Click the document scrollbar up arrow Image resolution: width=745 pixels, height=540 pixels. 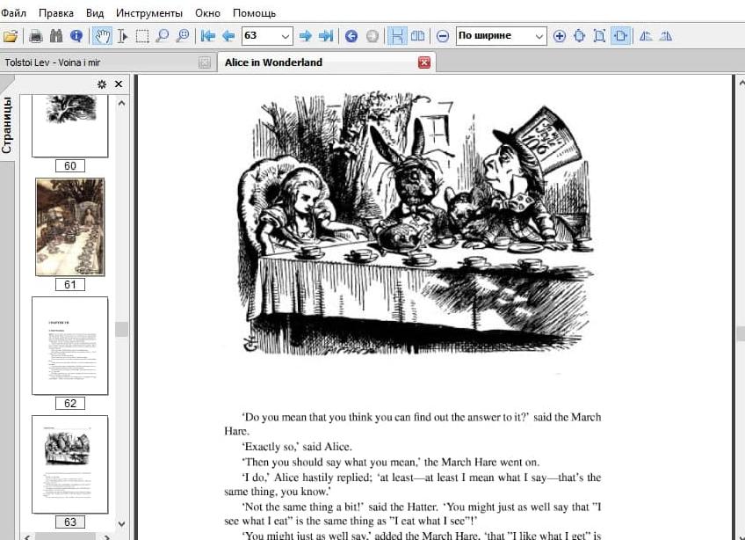pos(741,84)
